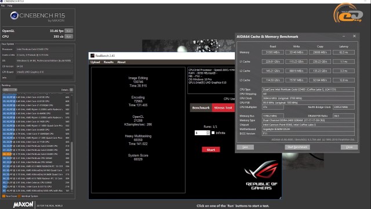Click the AIDA64 Memory Read value field
Image resolution: width=371 pixels, height=209 pixels.
(x=273, y=52)
